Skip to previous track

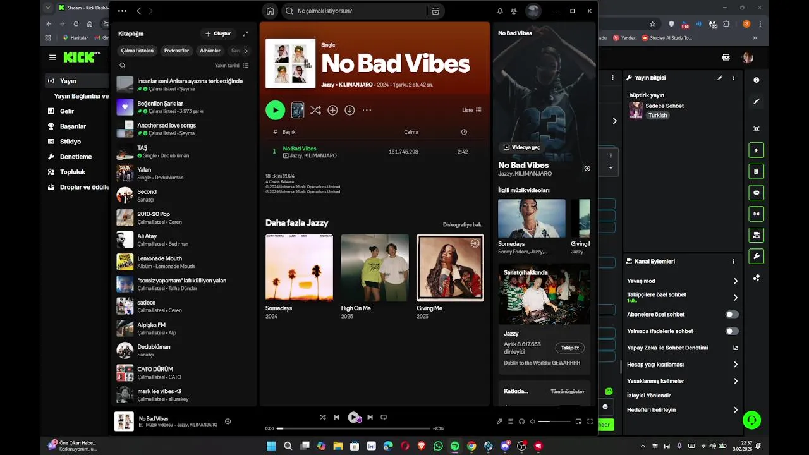(x=337, y=417)
